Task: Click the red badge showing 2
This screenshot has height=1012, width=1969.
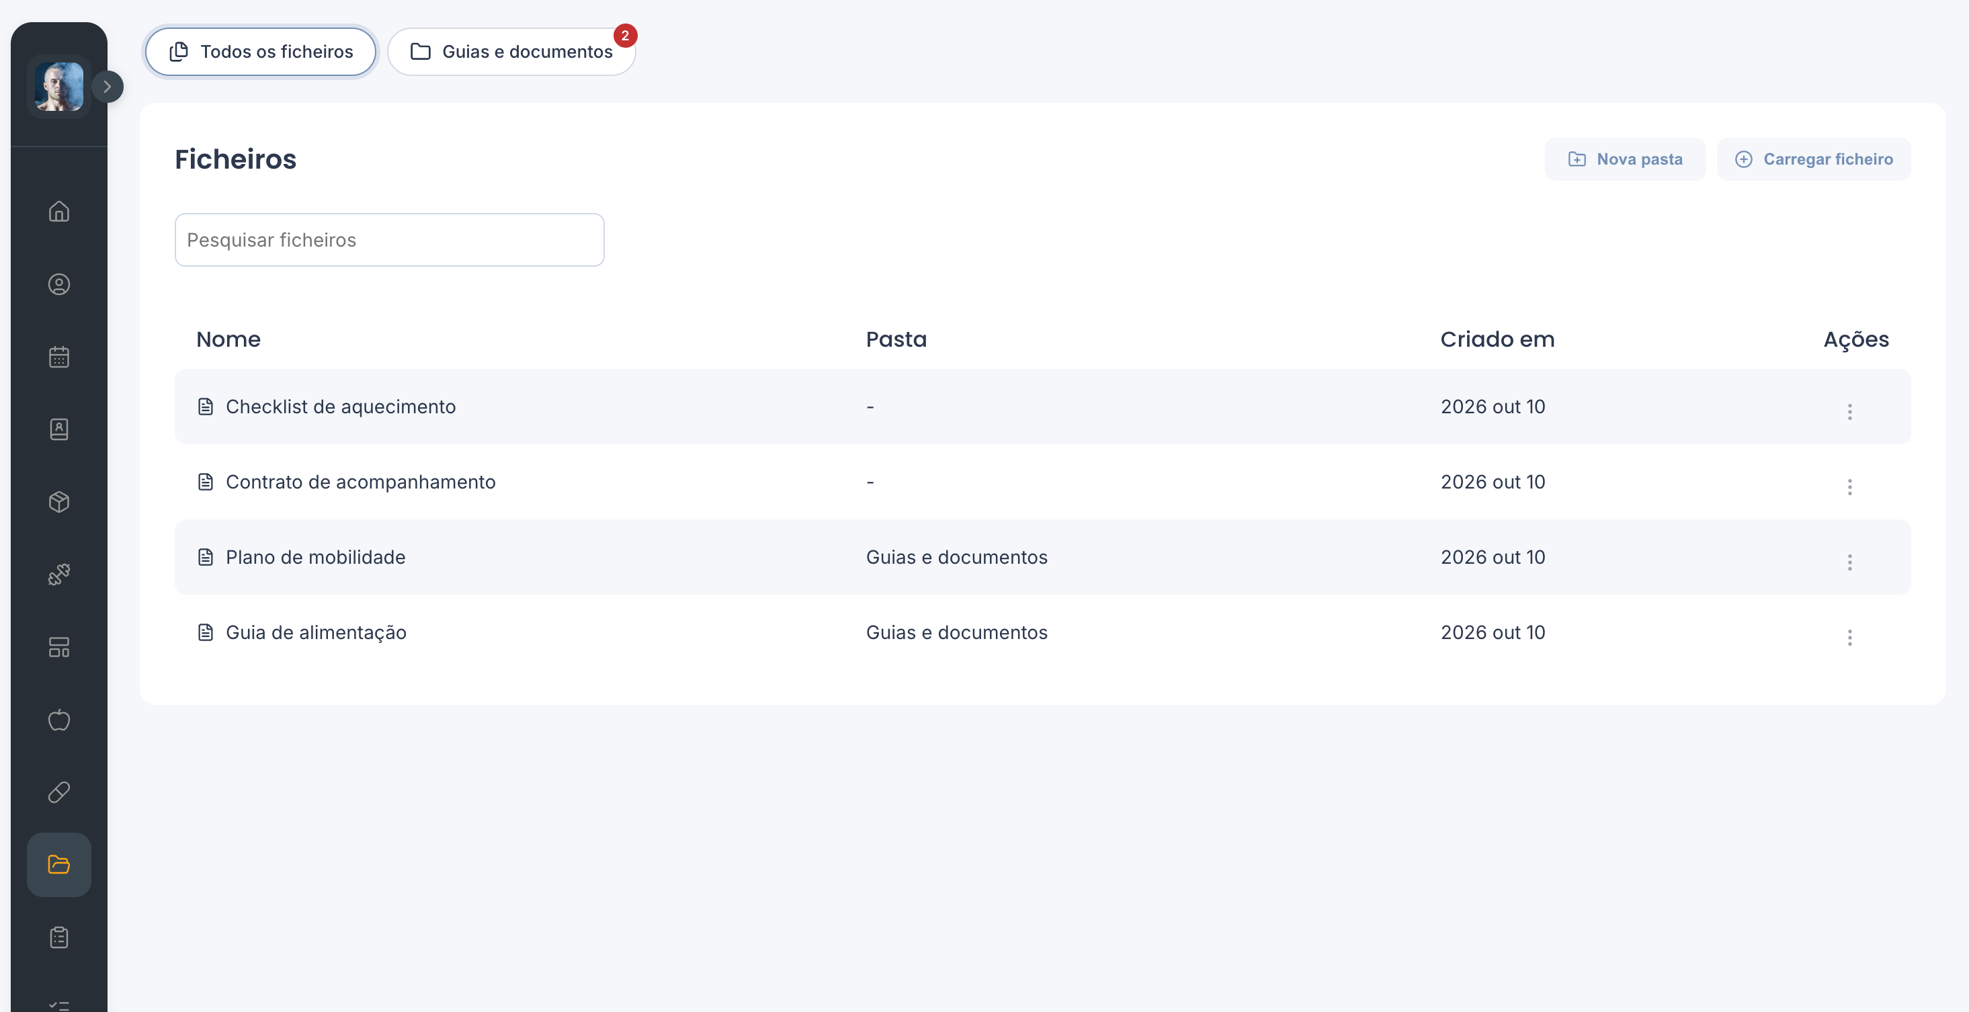Action: point(625,35)
